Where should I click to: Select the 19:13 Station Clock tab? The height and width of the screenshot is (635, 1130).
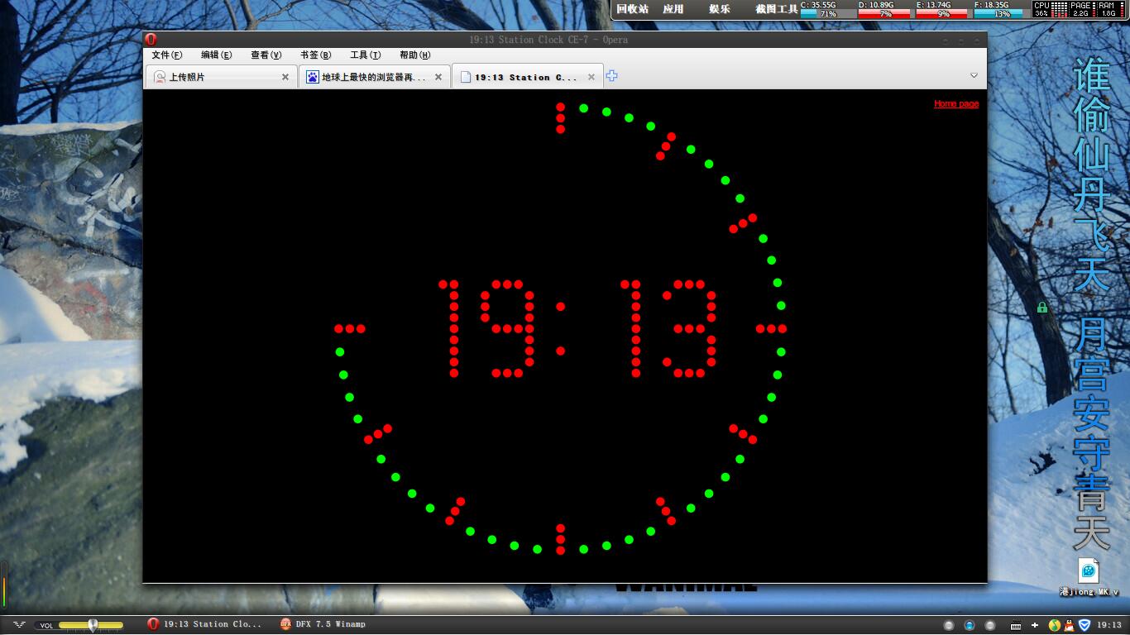[526, 77]
